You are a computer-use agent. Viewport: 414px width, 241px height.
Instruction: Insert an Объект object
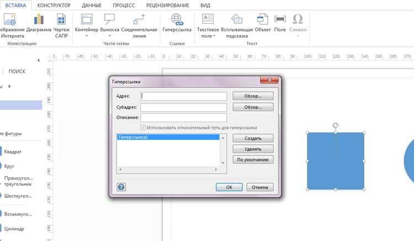pos(263,23)
